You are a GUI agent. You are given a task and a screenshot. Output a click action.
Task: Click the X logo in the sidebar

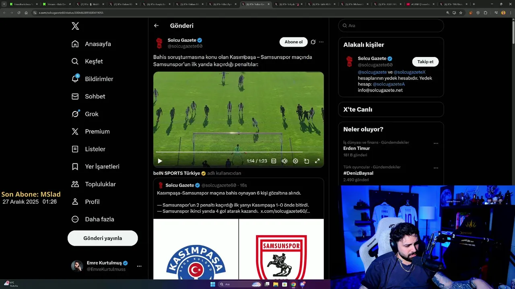75,26
